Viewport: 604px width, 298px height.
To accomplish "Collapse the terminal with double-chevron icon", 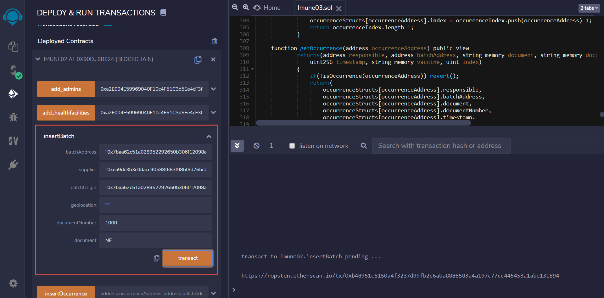I will point(237,146).
